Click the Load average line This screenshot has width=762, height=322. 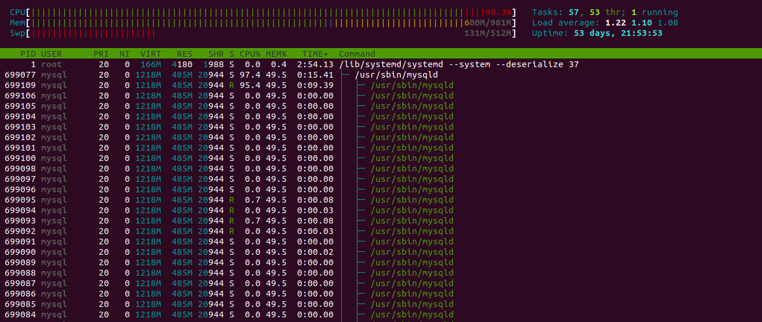point(605,23)
